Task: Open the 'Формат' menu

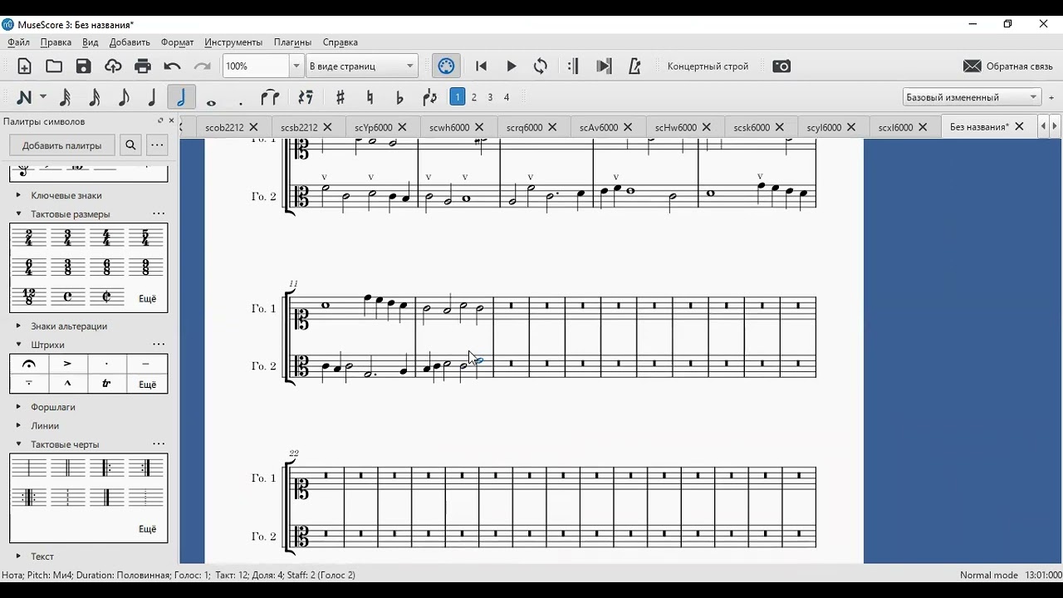Action: click(x=177, y=42)
